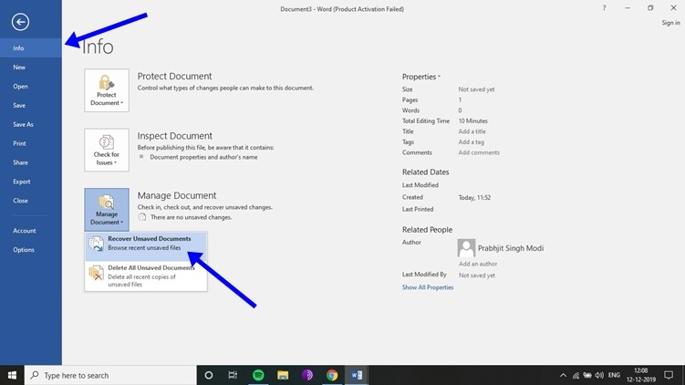Open the New tab in sidebar
This screenshot has height=385, width=685.
[31, 68]
